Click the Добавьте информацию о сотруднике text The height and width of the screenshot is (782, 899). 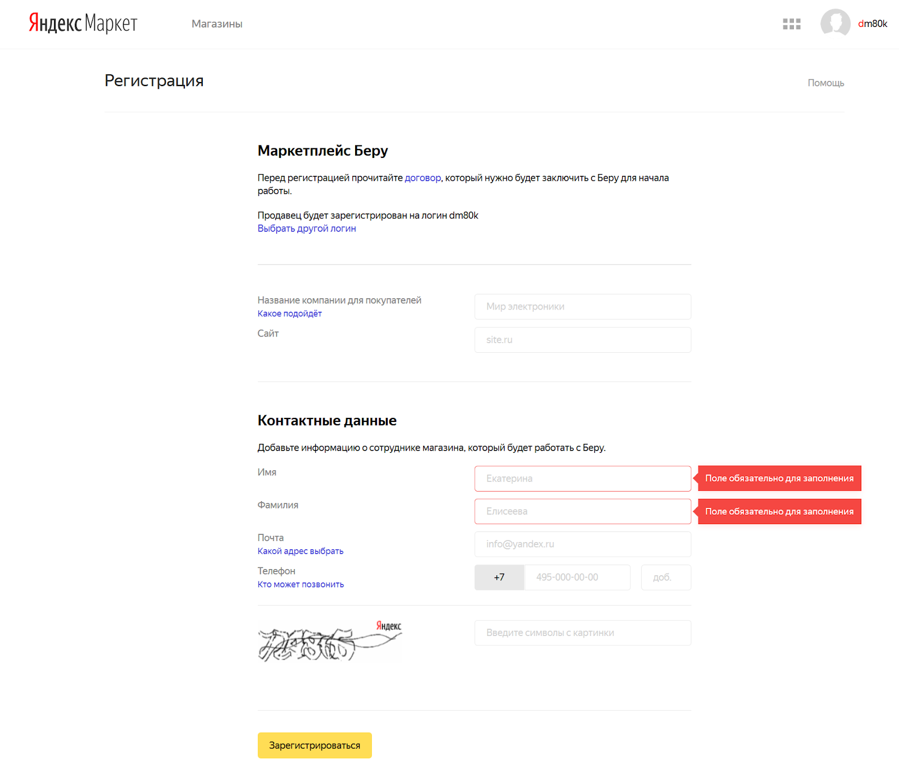pos(432,448)
